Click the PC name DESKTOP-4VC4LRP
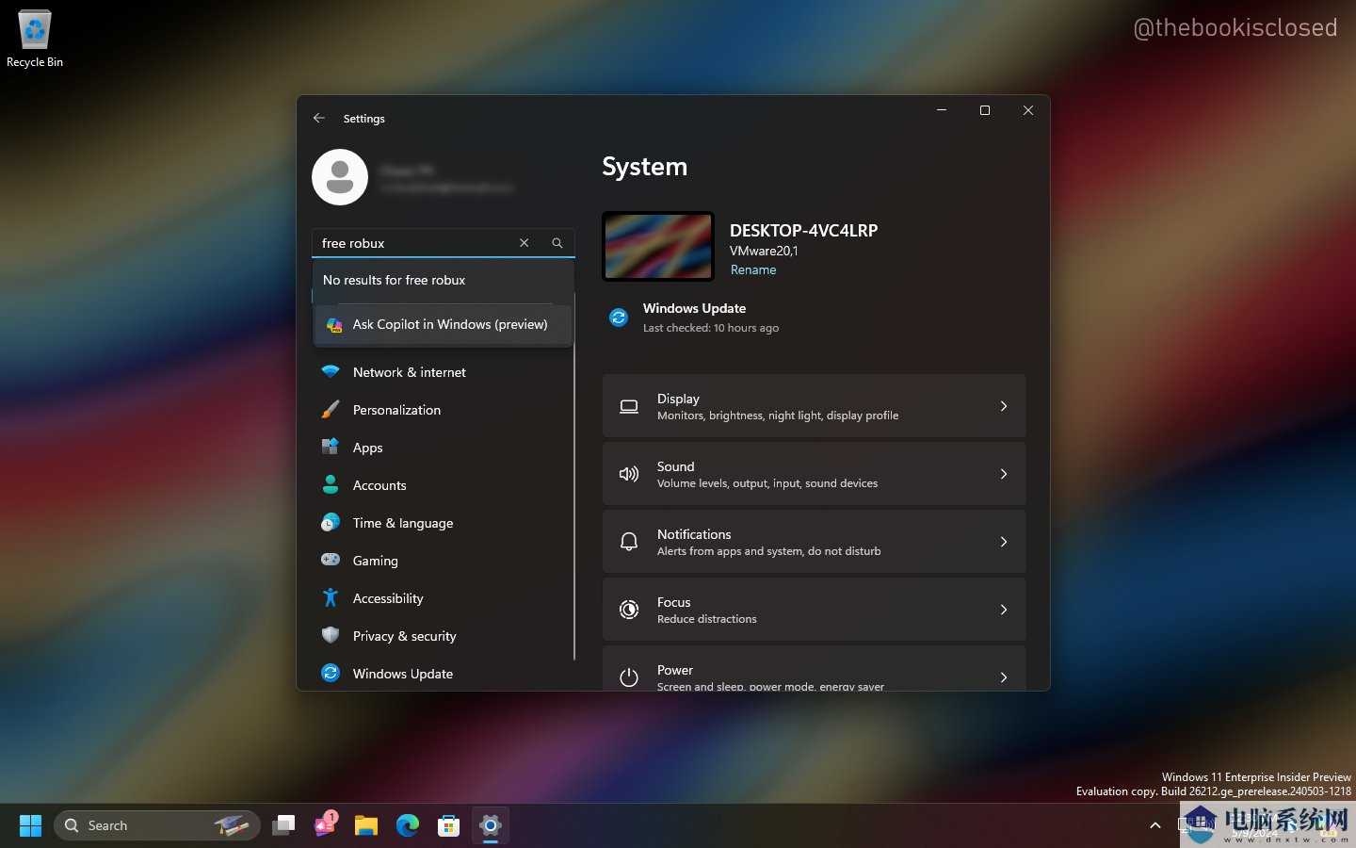Image resolution: width=1356 pixels, height=848 pixels. coord(803,230)
